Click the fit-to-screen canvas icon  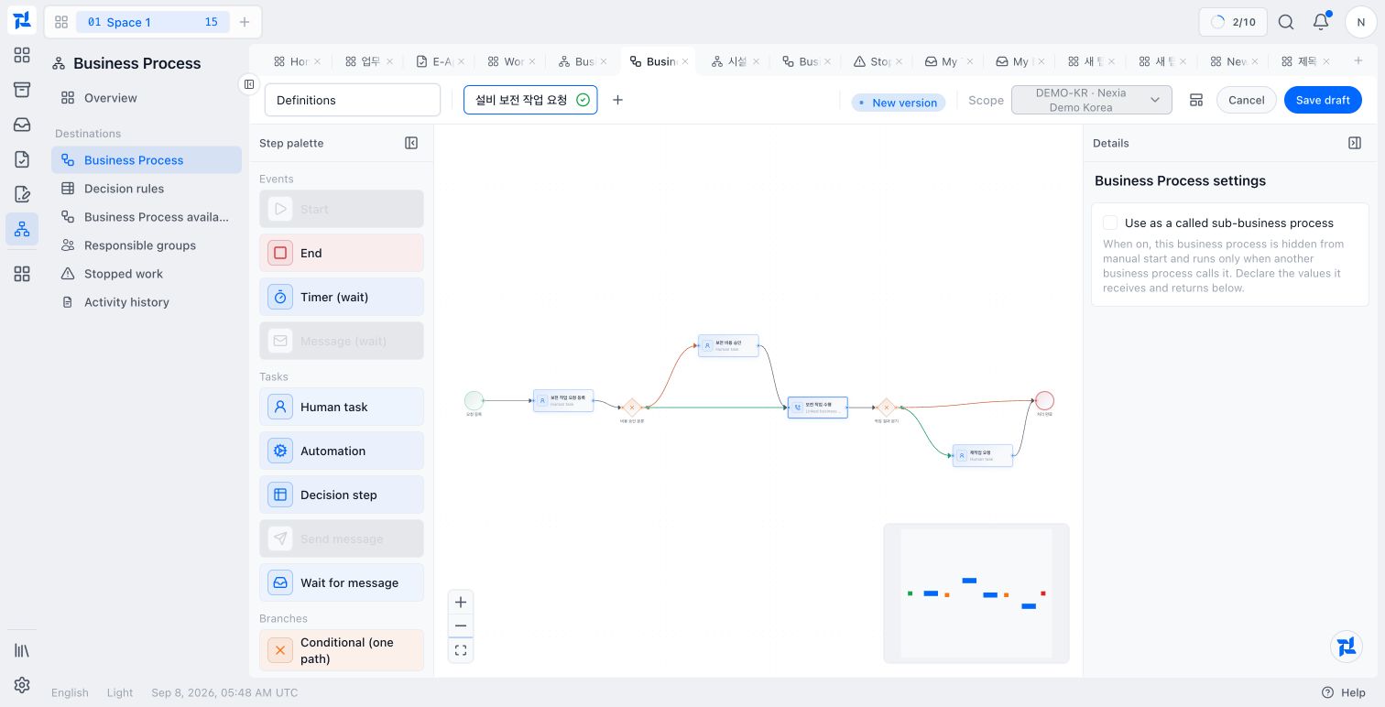(x=461, y=650)
